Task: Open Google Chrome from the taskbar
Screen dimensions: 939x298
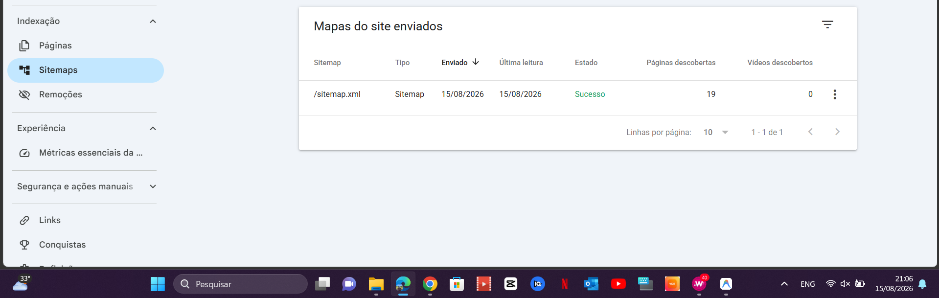Action: [430, 284]
